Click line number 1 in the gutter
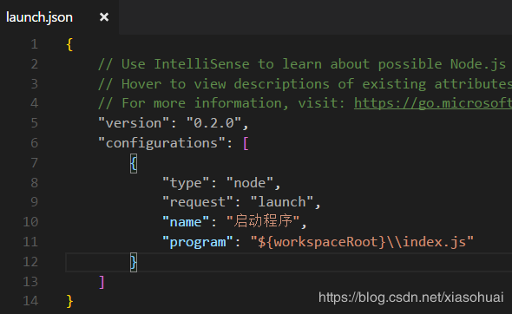The height and width of the screenshot is (314, 512). click(35, 44)
